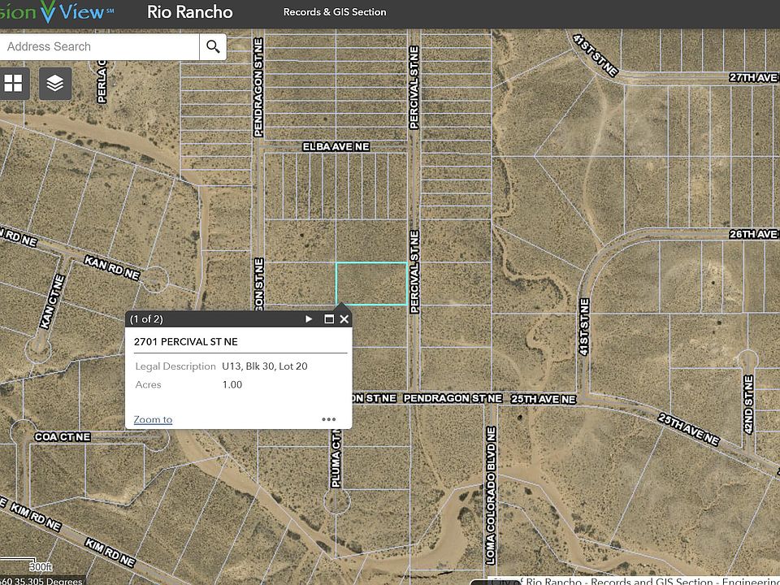The height and width of the screenshot is (585, 780).
Task: Open the layer list stack icon
Action: (55, 83)
